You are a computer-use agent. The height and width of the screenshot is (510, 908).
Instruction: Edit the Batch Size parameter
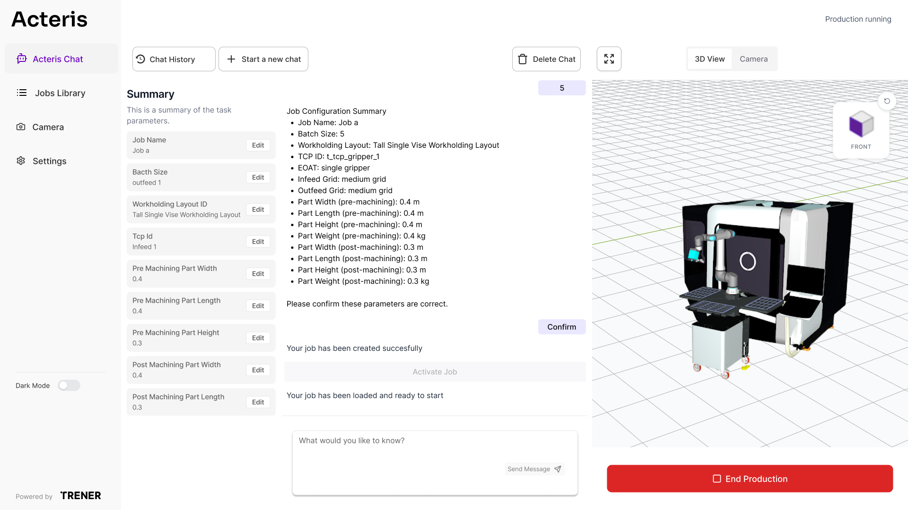pos(258,177)
